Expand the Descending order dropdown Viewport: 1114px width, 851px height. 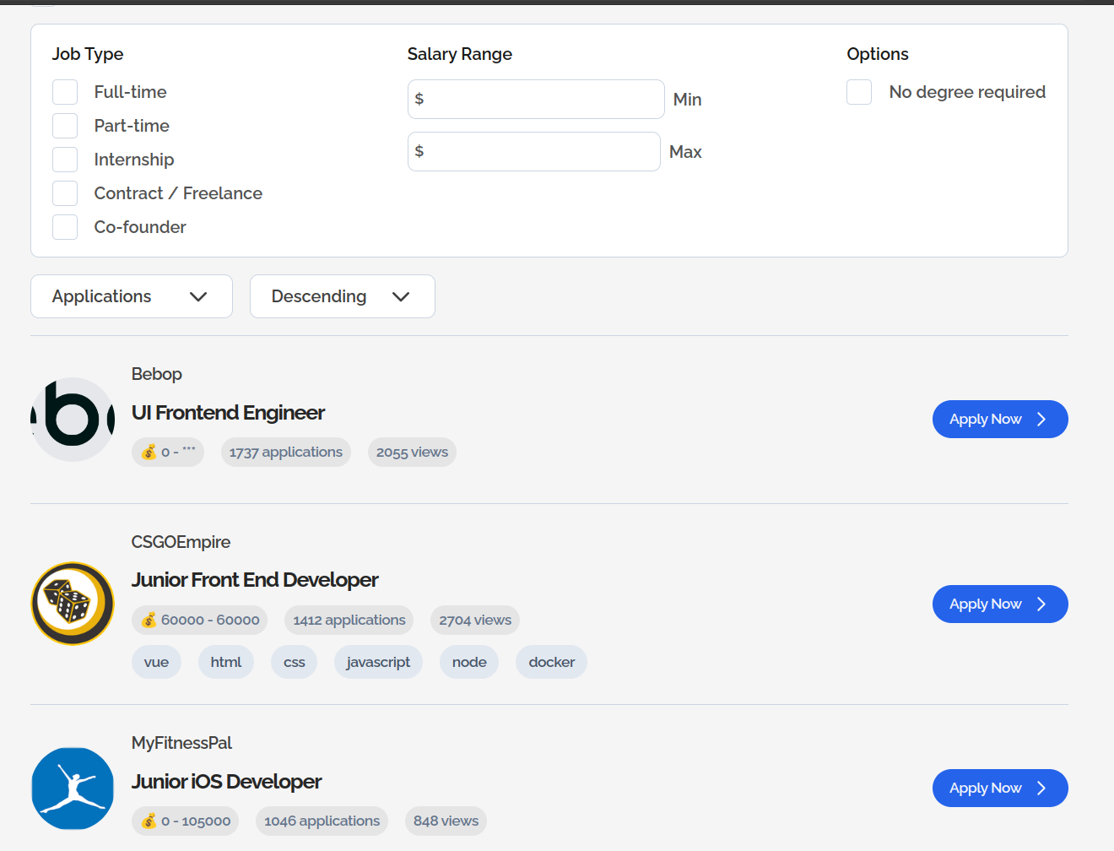pos(343,296)
